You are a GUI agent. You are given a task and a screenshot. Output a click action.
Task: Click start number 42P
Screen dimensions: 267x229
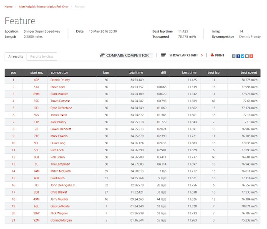[x=36, y=80]
